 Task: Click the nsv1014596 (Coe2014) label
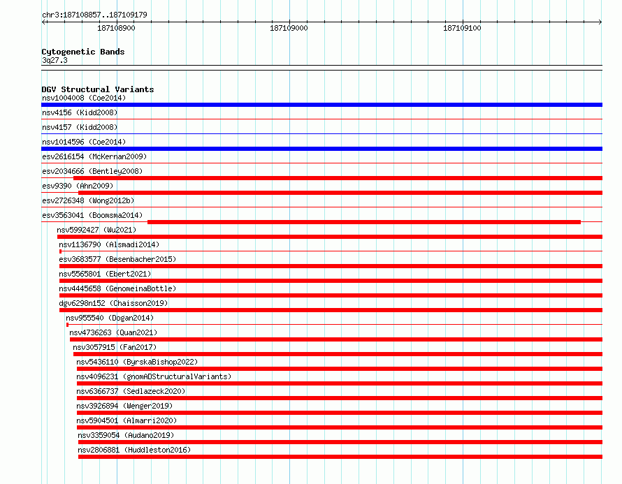(x=84, y=142)
